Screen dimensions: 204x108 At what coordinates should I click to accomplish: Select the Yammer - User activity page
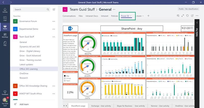[x=160, y=106]
